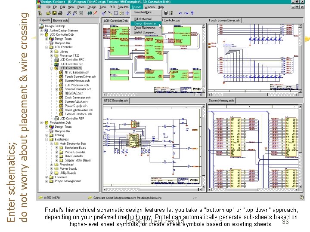Select the Screen Memory.sch tab
The image size is (310, 232).
pos(221,101)
